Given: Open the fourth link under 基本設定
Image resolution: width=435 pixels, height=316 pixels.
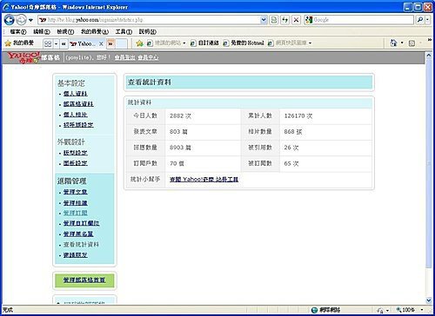Looking at the screenshot, I should coord(78,125).
